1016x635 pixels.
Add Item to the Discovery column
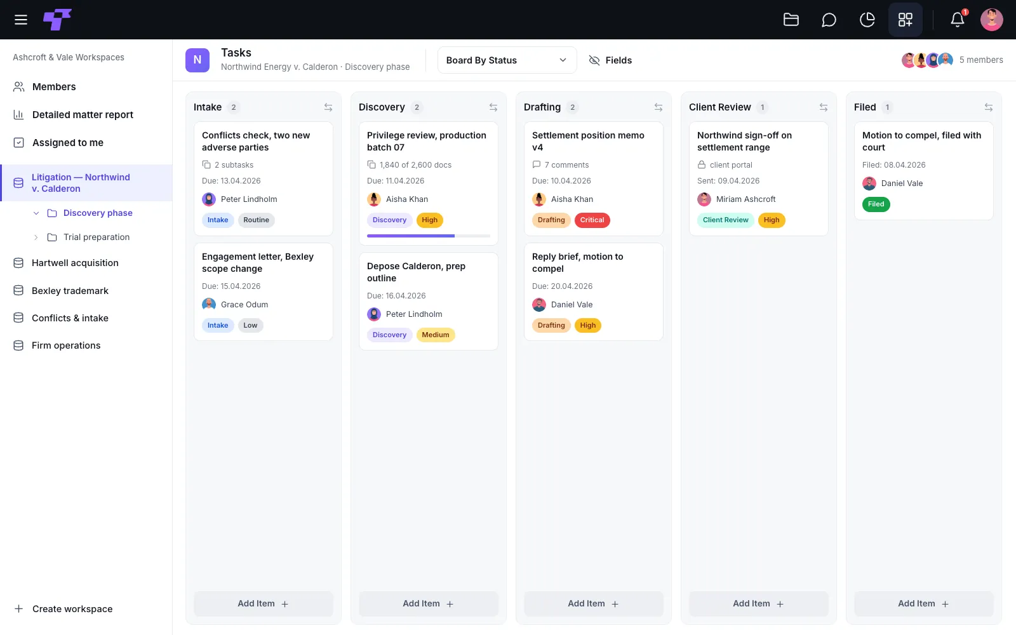[429, 604]
